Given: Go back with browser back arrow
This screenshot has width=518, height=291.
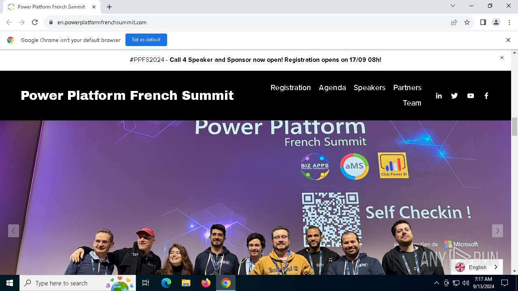Looking at the screenshot, I should coord(9,22).
